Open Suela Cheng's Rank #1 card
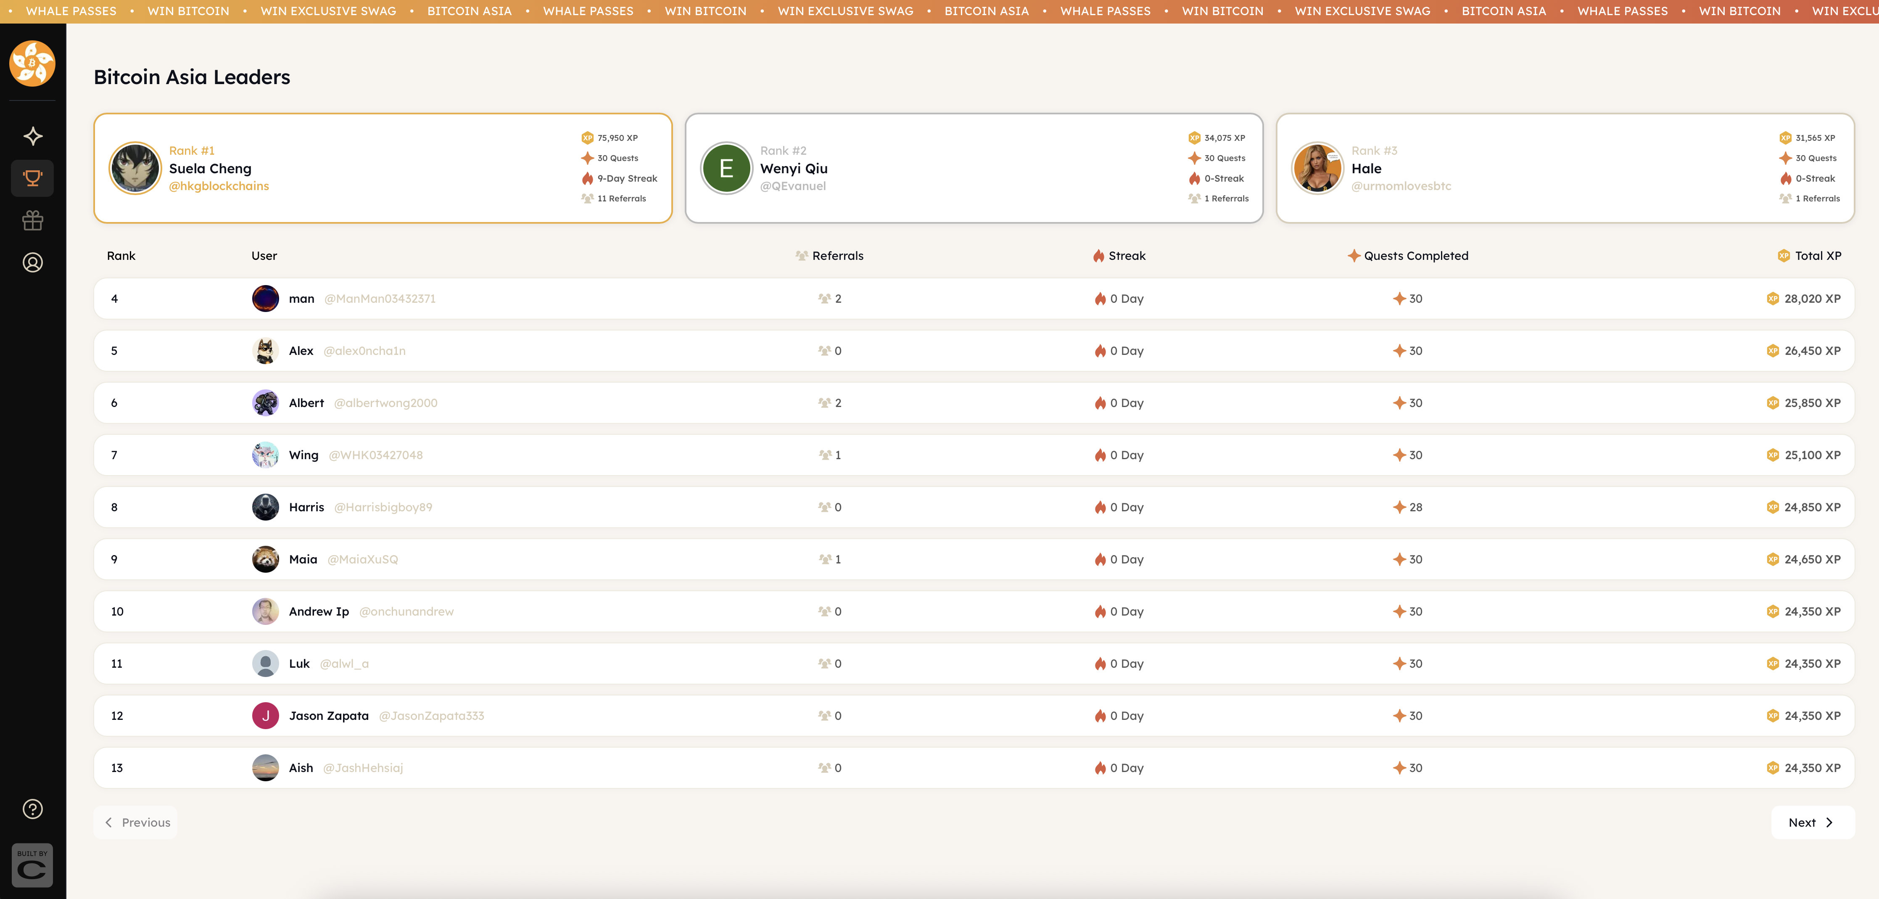The image size is (1879, 899). click(382, 169)
